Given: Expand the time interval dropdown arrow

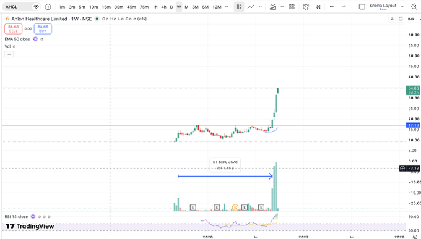Looking at the screenshot, I should 227,7.
